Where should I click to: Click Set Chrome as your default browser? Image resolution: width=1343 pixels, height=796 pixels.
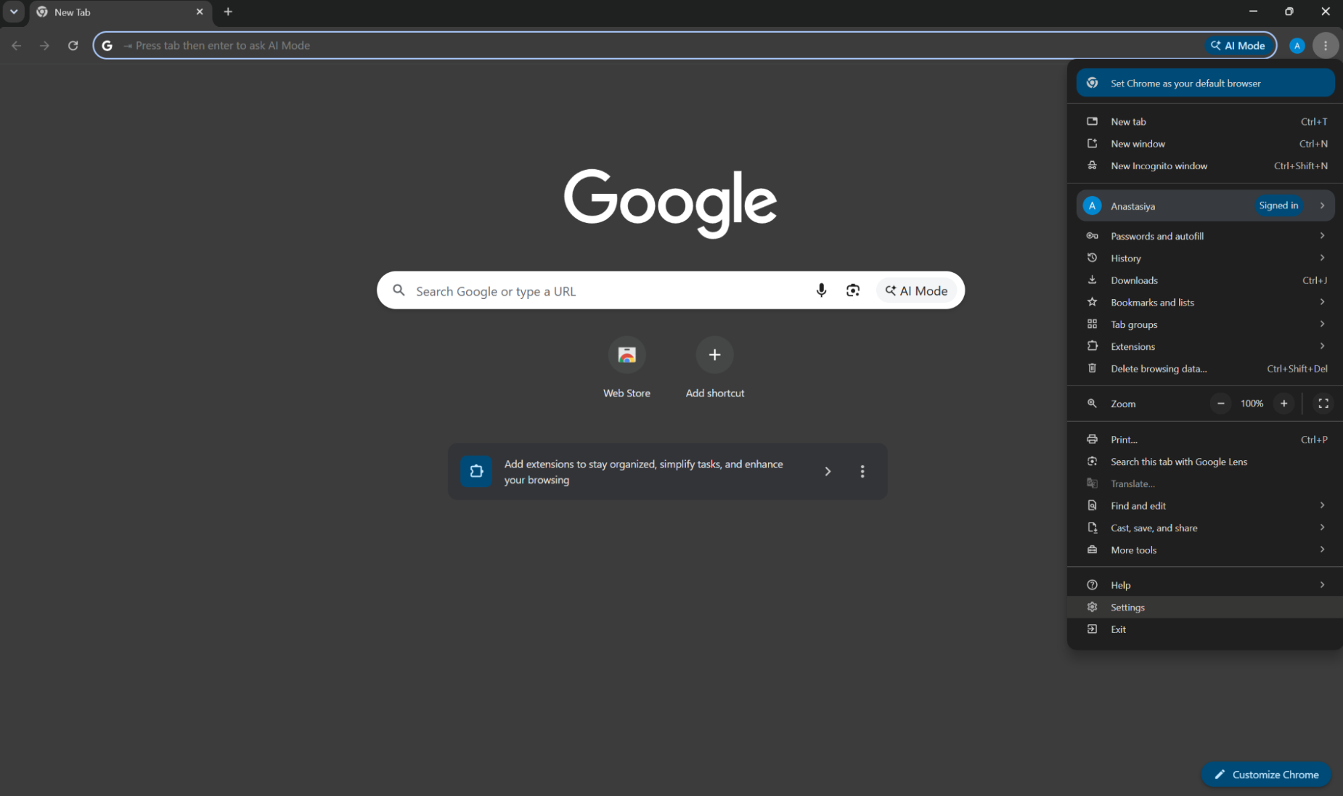pyautogui.click(x=1205, y=83)
